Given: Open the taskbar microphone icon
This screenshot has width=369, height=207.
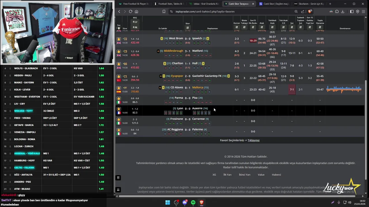Looking at the screenshot, I should (339, 202).
